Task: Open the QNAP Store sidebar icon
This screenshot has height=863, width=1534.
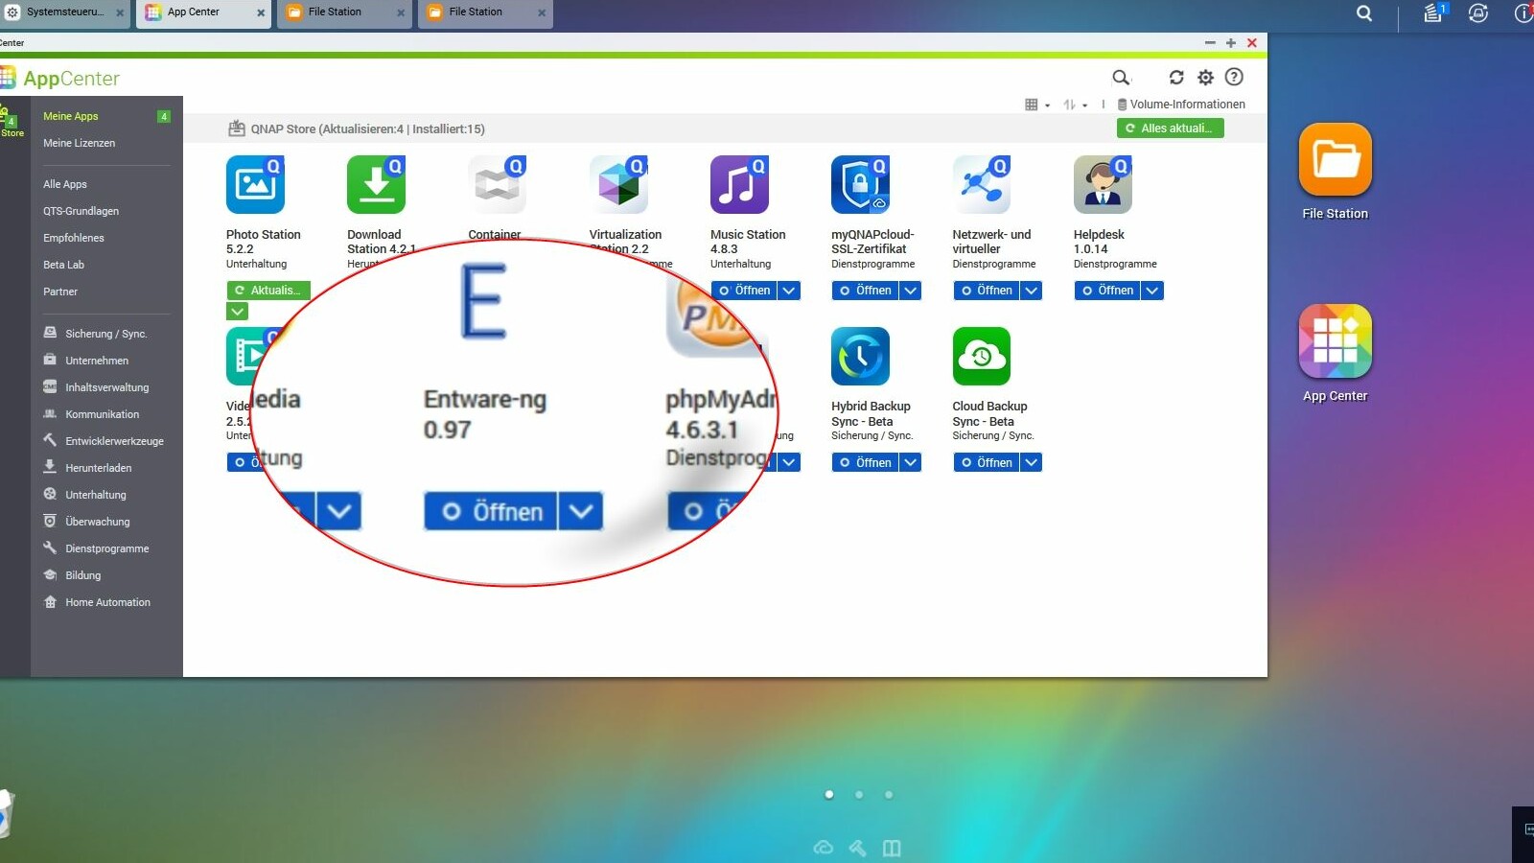Action: pyautogui.click(x=12, y=122)
